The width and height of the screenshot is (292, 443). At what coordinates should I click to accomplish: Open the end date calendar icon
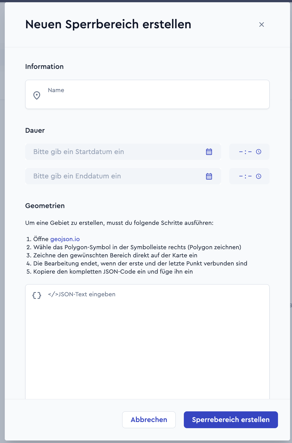coord(209,176)
